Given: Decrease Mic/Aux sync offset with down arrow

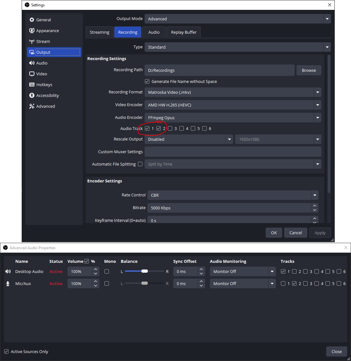Looking at the screenshot, I should pyautogui.click(x=201, y=286).
